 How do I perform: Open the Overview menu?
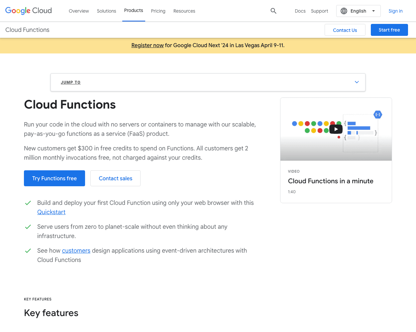[79, 11]
